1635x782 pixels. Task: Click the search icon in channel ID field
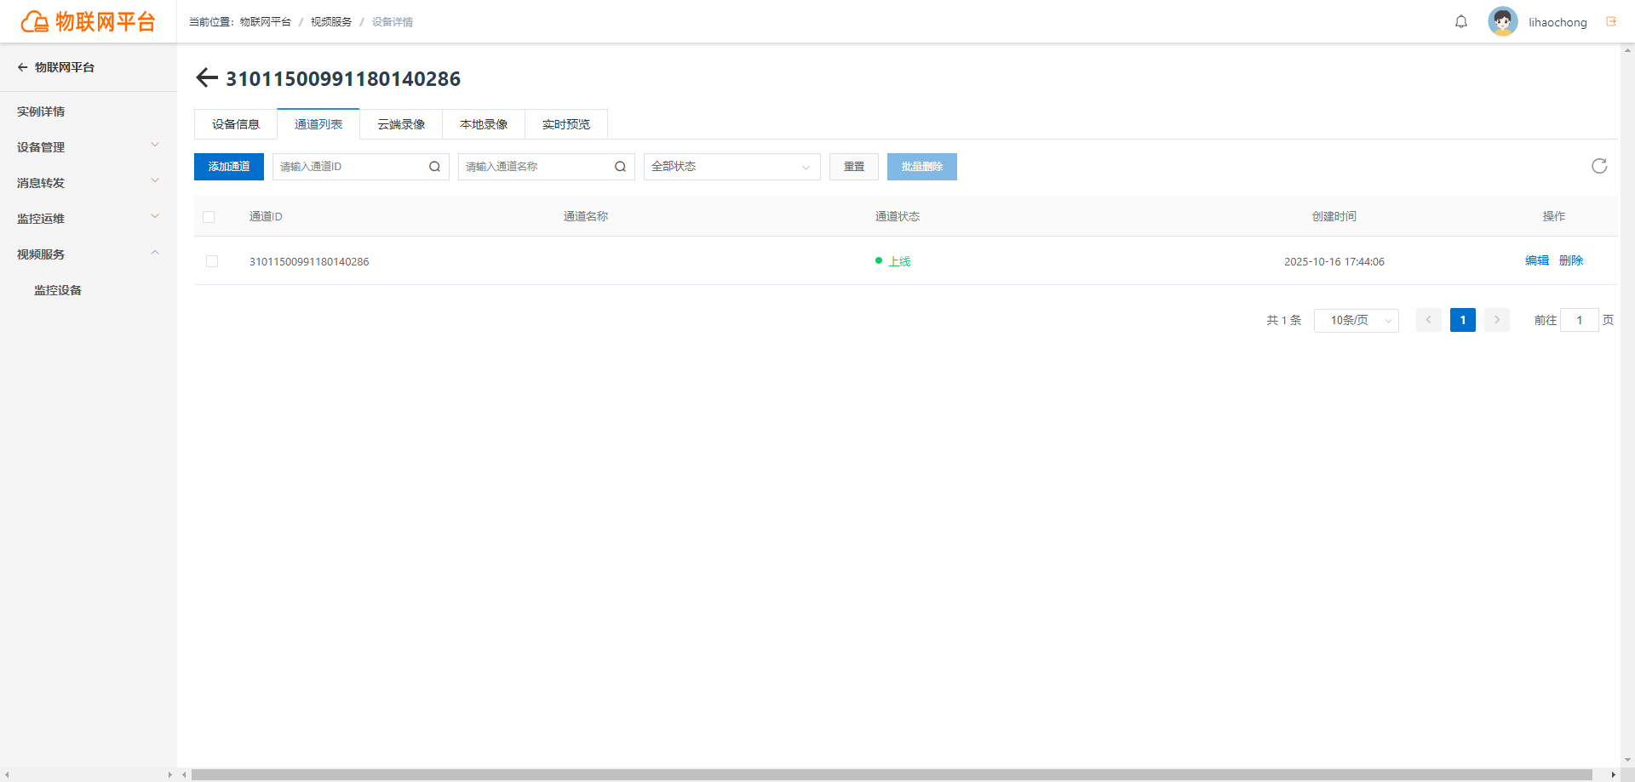[434, 167]
